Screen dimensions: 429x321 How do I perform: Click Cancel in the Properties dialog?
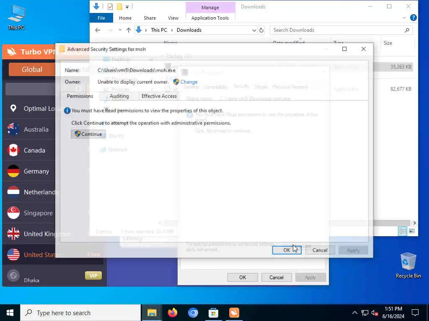click(277, 278)
